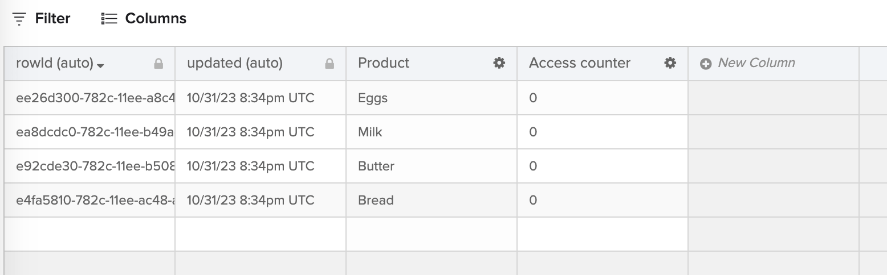This screenshot has width=887, height=275.
Task: Click the empty Product cell below Bread
Action: (431, 234)
